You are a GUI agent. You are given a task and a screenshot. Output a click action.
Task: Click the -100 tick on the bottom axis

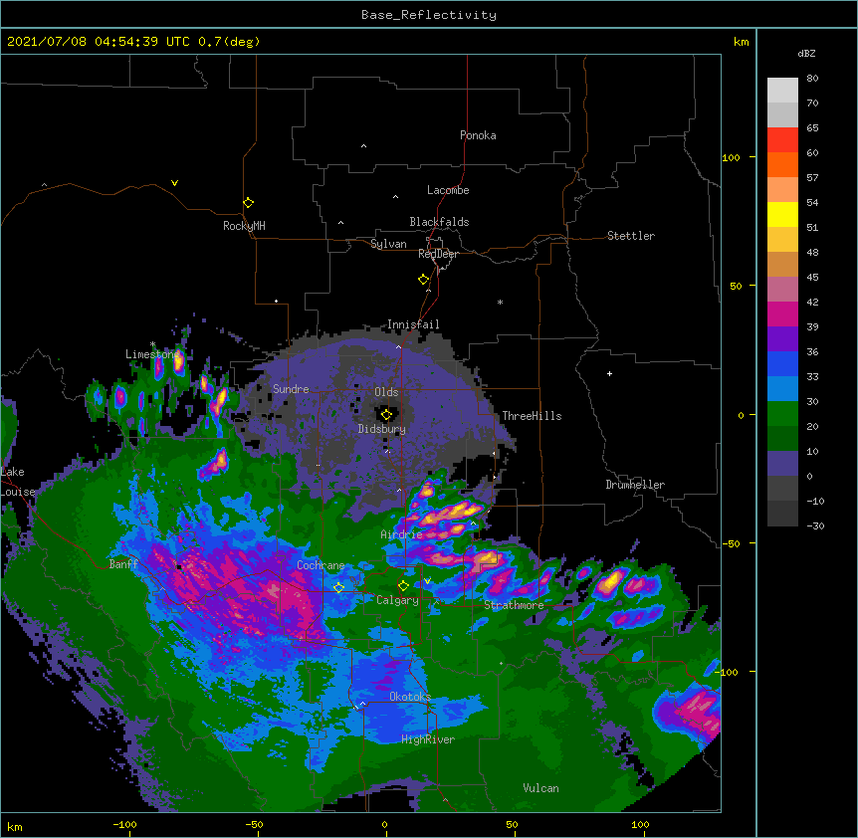(124, 824)
